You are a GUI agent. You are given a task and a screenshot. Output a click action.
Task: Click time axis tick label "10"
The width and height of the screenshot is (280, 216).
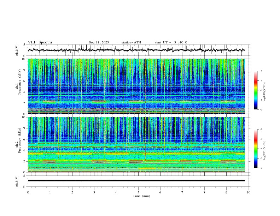coord(249,192)
